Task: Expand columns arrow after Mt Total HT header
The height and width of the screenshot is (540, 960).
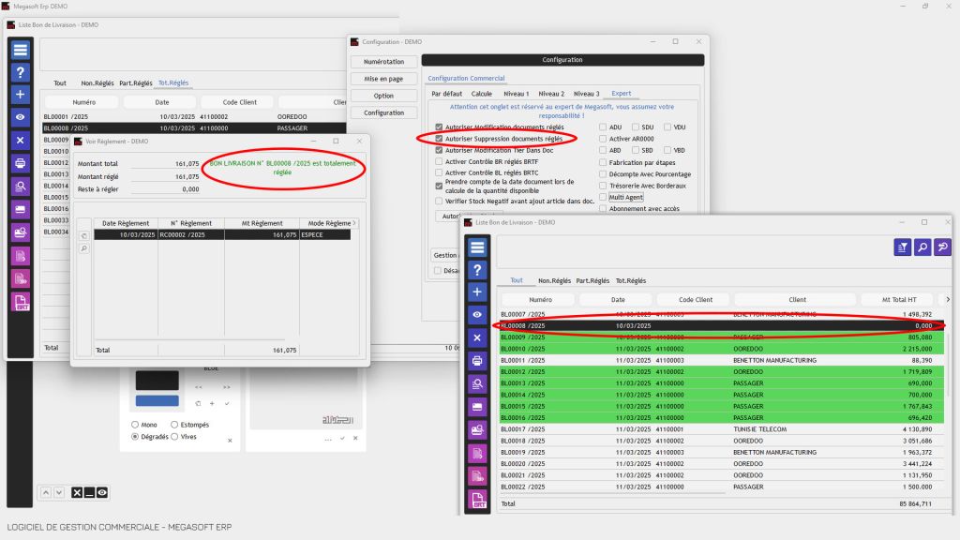Action: pos(948,299)
